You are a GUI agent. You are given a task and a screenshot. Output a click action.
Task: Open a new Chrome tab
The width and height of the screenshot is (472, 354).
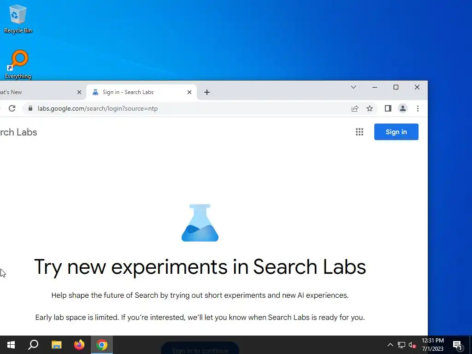click(x=207, y=92)
